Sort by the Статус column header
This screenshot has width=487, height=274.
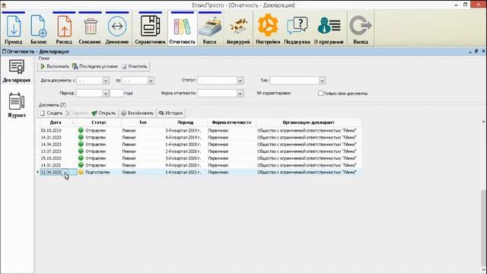point(99,123)
